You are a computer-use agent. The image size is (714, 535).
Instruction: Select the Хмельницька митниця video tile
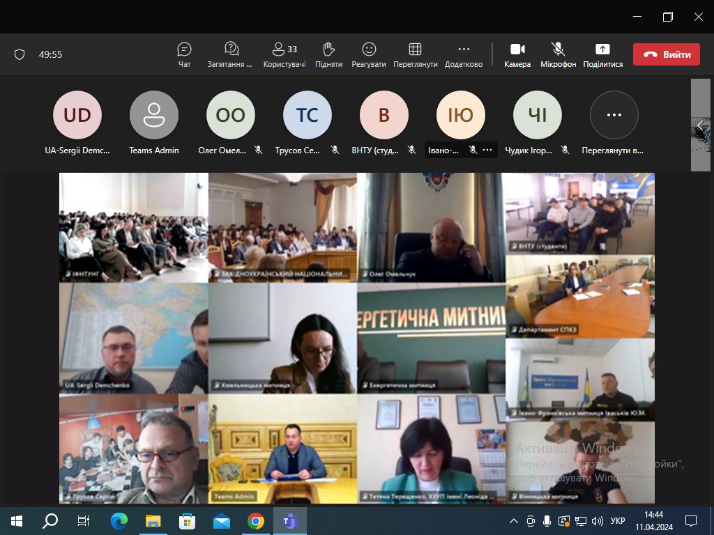coord(282,338)
